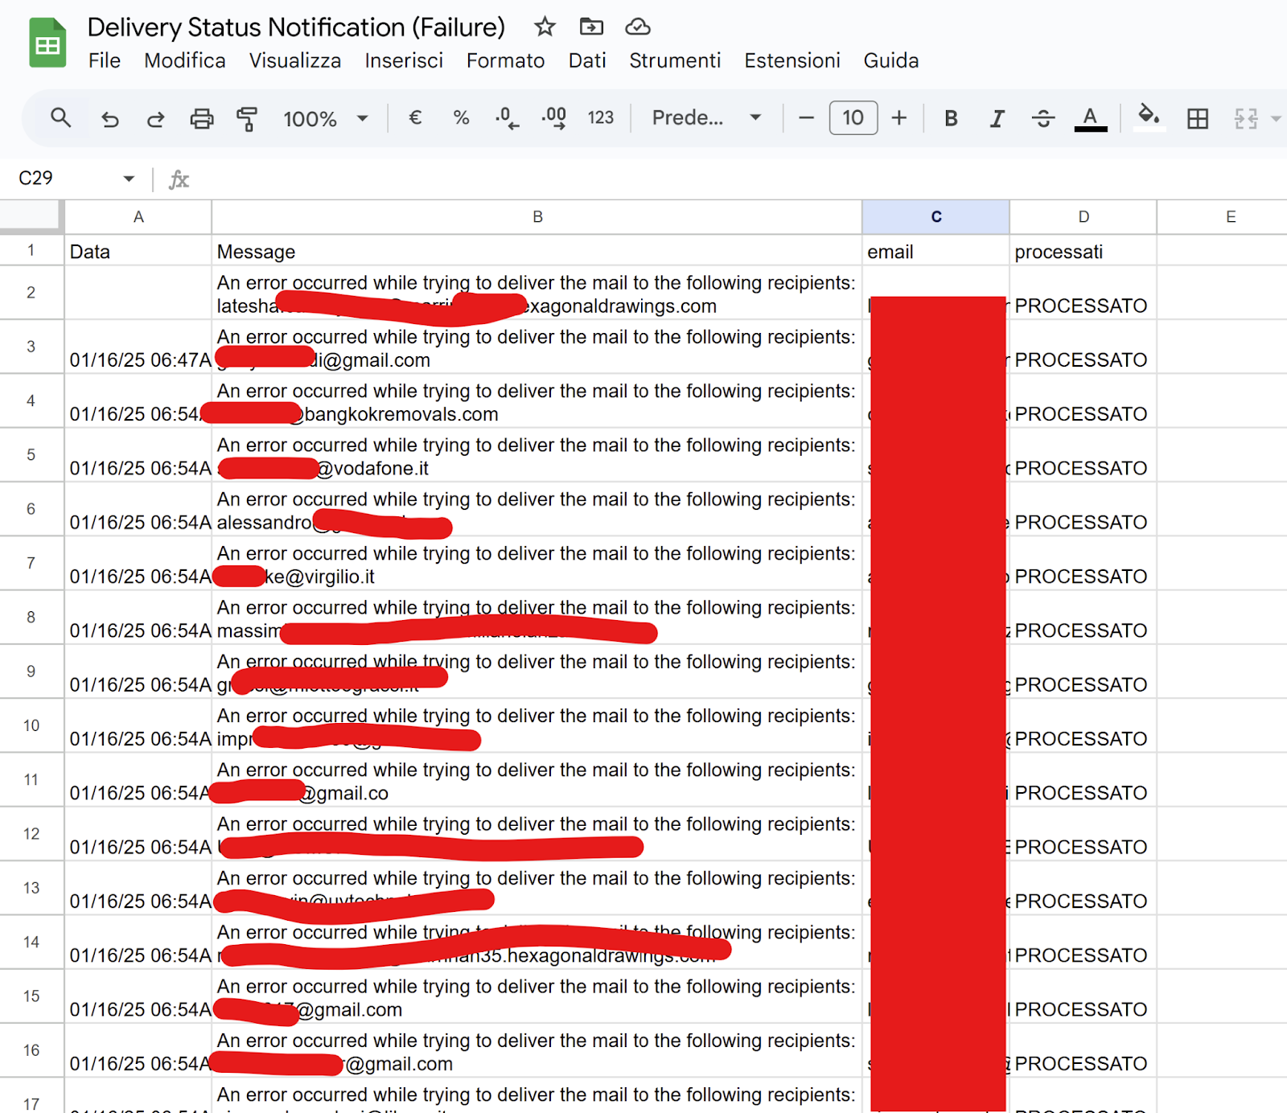This screenshot has height=1113, width=1287.
Task: Select row 8 header
Action: [x=31, y=618]
